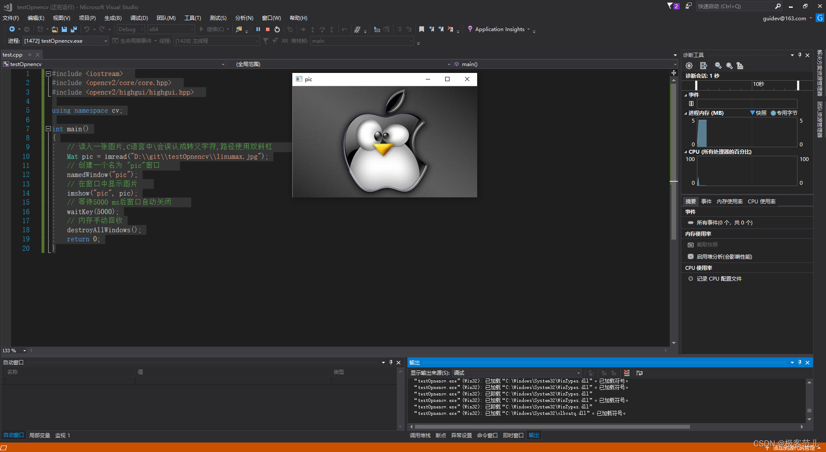Open the output source dropdown showing 调试
The width and height of the screenshot is (826, 452).
(516, 373)
